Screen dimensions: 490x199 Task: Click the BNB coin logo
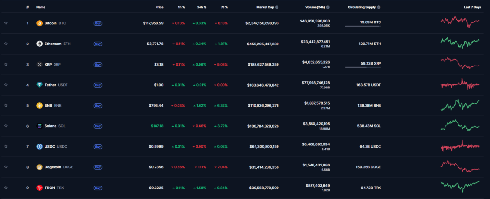(x=39, y=105)
